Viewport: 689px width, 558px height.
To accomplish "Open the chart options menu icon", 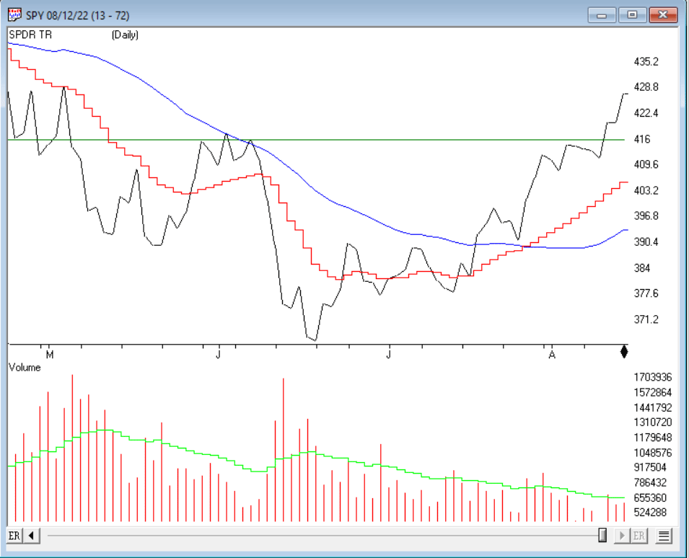I will pyautogui.click(x=664, y=536).
